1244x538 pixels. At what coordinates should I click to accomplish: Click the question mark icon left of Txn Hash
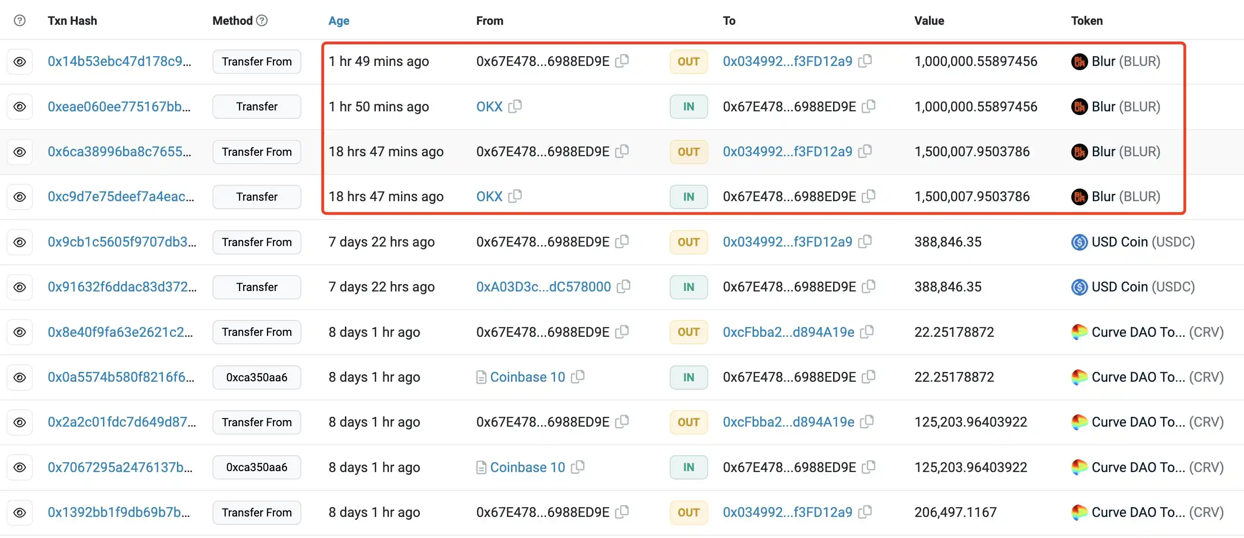[x=19, y=20]
